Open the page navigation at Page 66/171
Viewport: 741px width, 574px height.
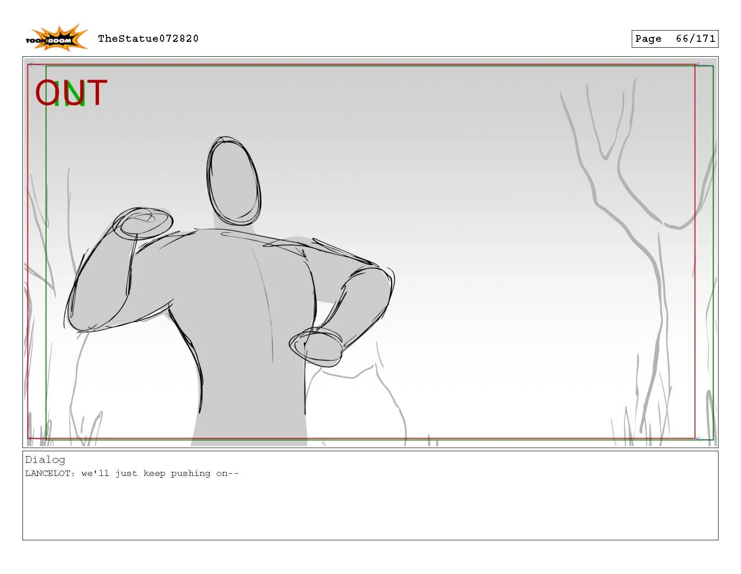click(674, 39)
